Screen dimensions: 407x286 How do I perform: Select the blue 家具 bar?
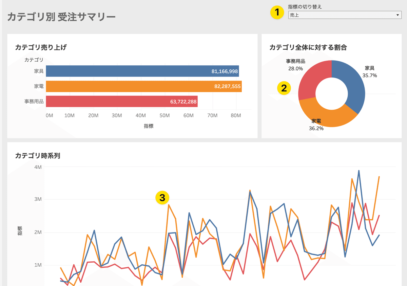[142, 71]
